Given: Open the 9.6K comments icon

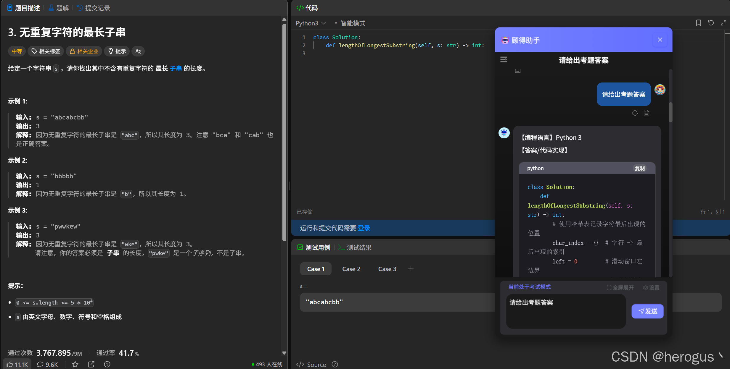Looking at the screenshot, I should click(x=47, y=364).
